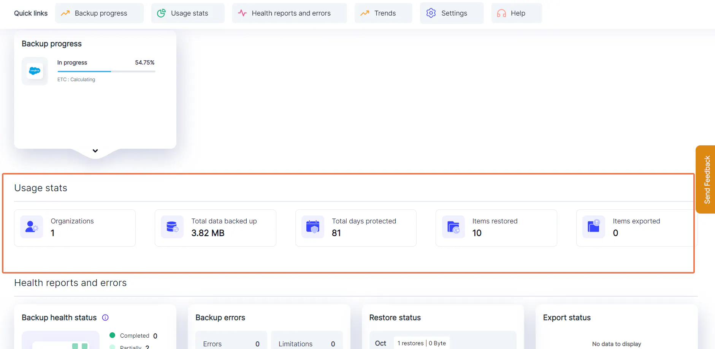
Task: Click the Settings gear icon
Action: click(x=431, y=13)
